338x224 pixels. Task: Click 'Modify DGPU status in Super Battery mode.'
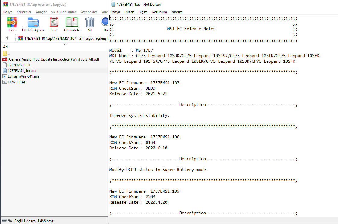click(x=159, y=170)
